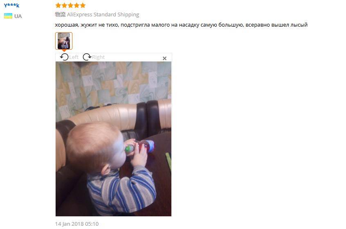This screenshot has height=229, width=346.
Task: Click the fourth orange rating star
Action: coord(76,5)
